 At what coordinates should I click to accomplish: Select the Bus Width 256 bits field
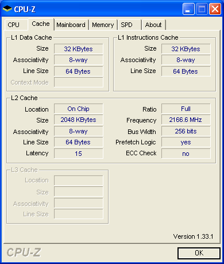tap(186, 131)
